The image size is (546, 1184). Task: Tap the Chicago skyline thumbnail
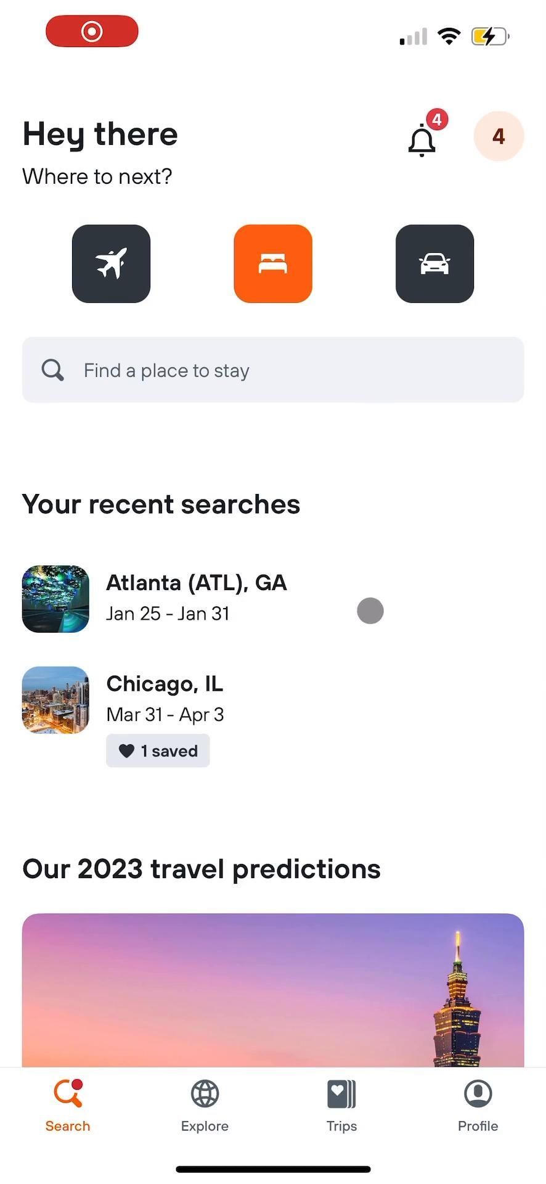click(x=55, y=700)
